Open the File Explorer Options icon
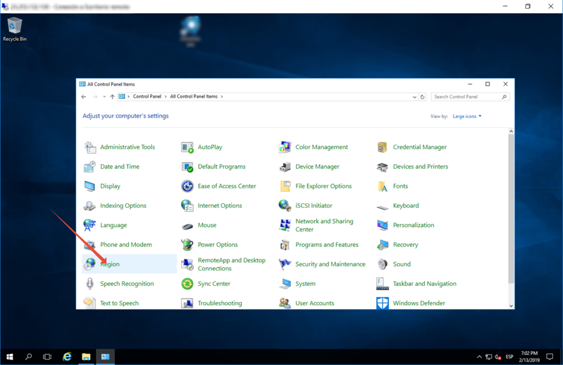 (x=285, y=186)
